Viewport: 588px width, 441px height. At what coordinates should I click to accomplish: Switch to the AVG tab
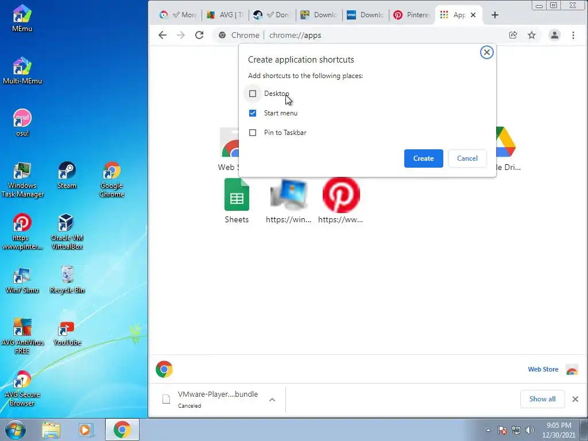(x=225, y=15)
